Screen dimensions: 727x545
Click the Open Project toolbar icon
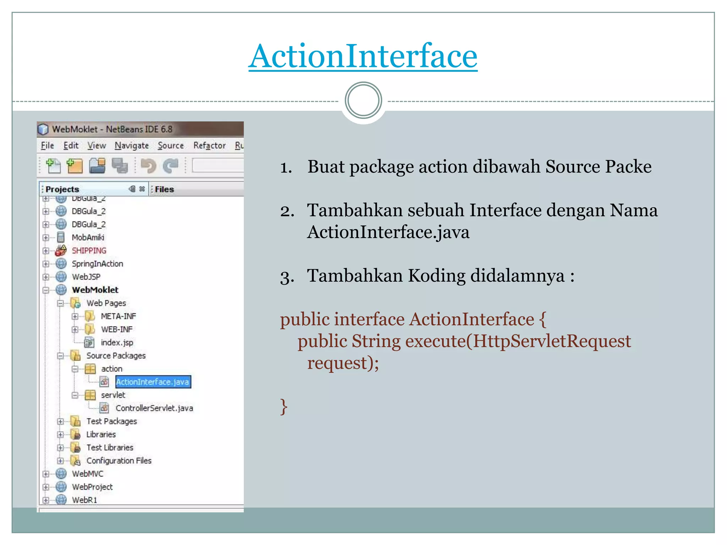[97, 166]
